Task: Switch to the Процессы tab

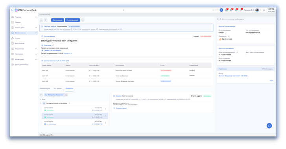Action: (x=69, y=88)
